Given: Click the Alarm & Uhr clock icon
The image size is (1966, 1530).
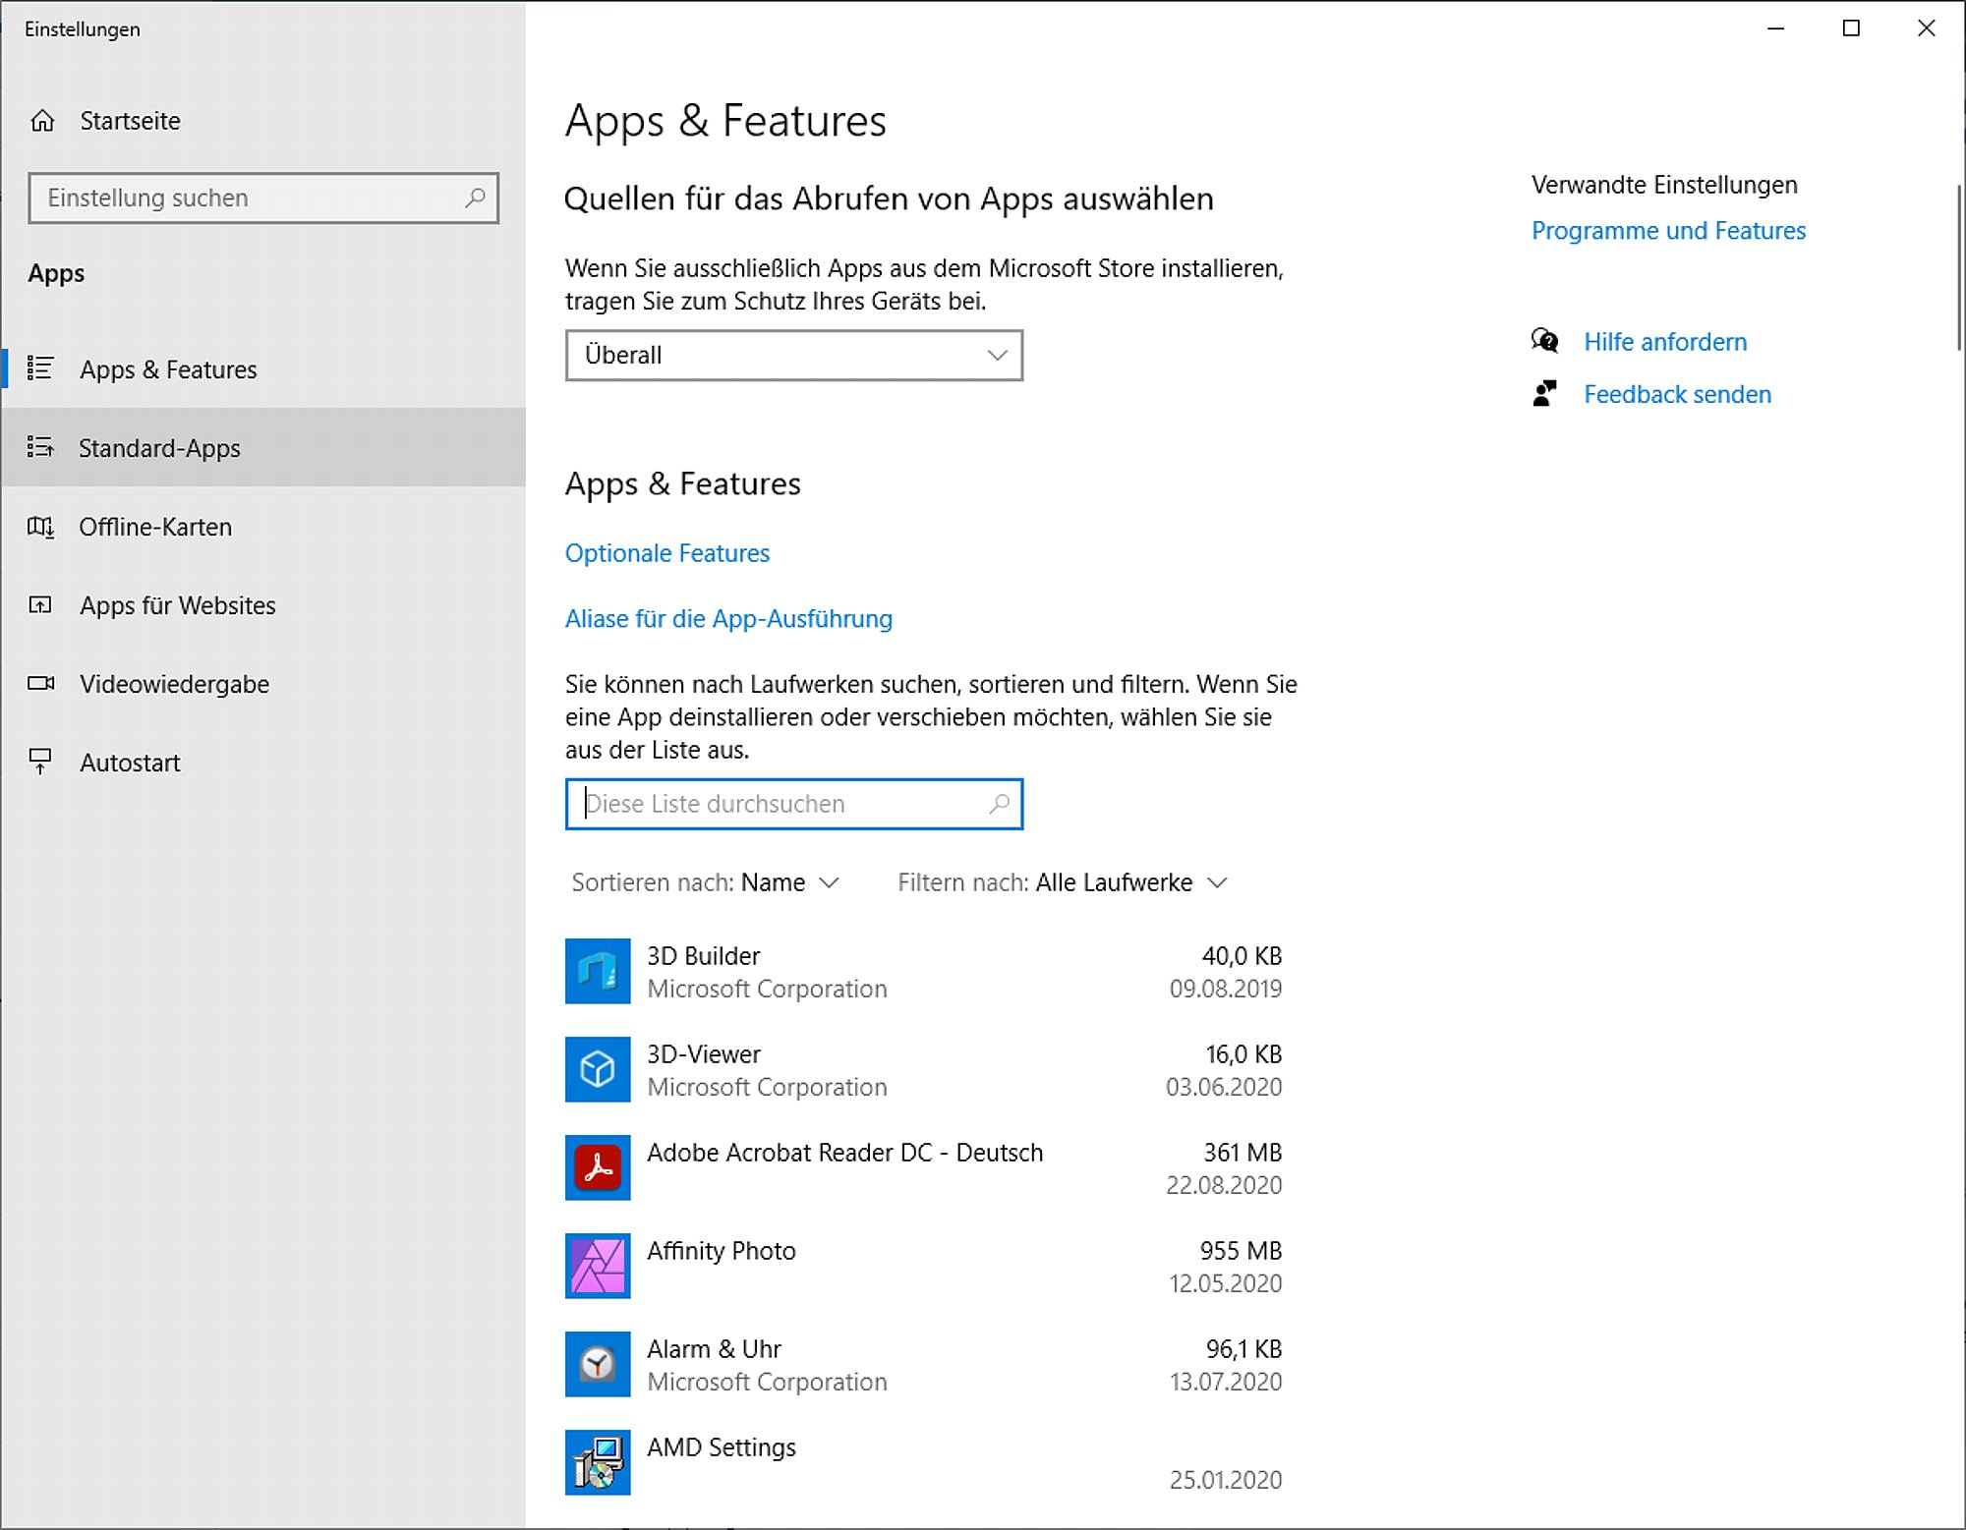Looking at the screenshot, I should tap(598, 1364).
